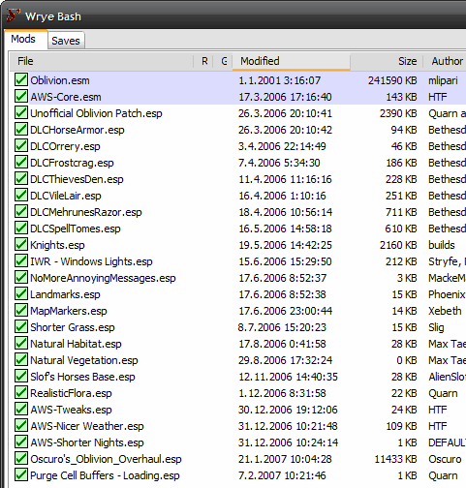Sort by the Author column header
This screenshot has height=488, width=466.
point(445,61)
